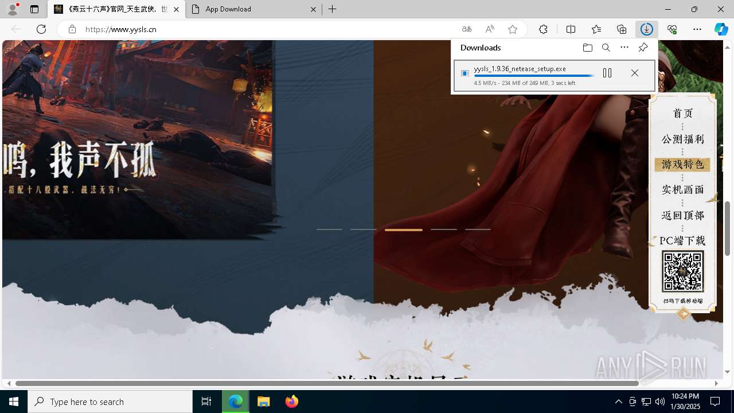Click PC端下载 download link
The width and height of the screenshot is (734, 413).
point(682,240)
